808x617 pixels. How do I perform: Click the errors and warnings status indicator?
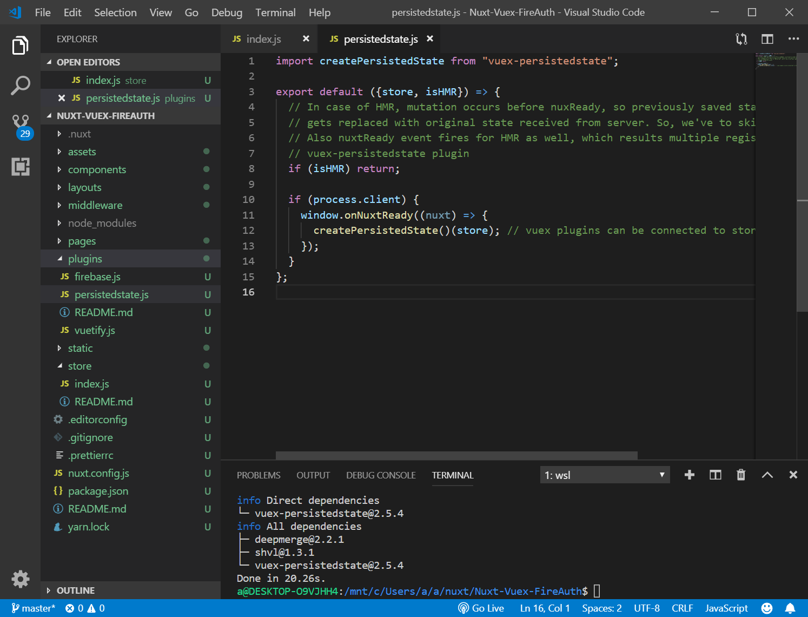(x=85, y=608)
